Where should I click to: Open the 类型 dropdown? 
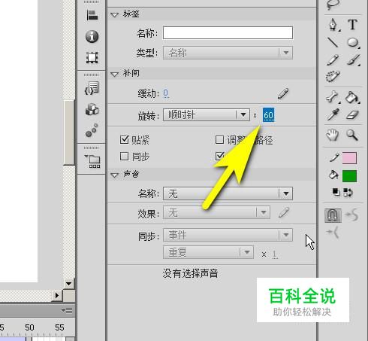coord(228,53)
